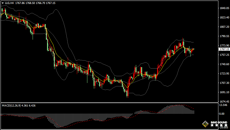230x130 pixels.
Task: Click the 1823.40 price scale label
Action: 224,18
